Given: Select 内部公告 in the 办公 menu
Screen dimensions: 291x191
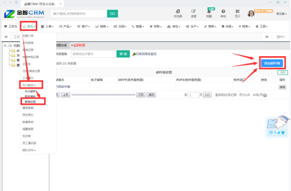Looking at the screenshot, I should point(28,36).
